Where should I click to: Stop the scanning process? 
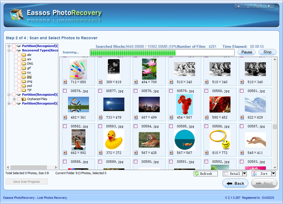267,52
